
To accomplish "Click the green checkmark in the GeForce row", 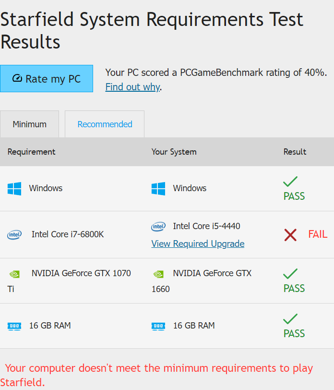I will coord(290,274).
